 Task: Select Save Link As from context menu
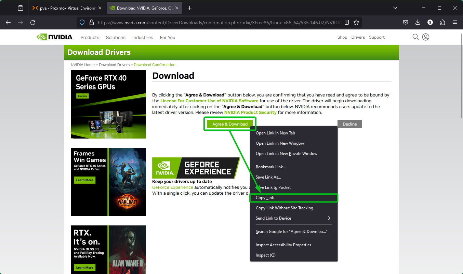pos(294,177)
